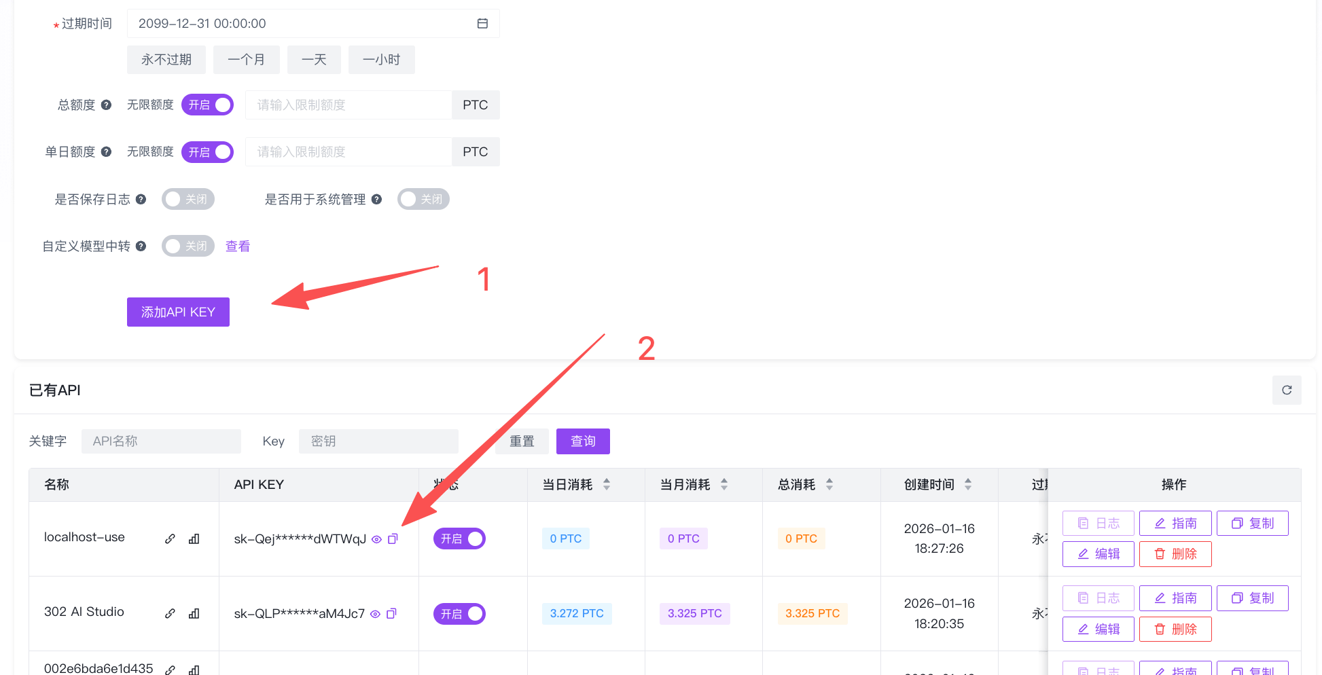Click the Add API KEY button

click(x=178, y=312)
